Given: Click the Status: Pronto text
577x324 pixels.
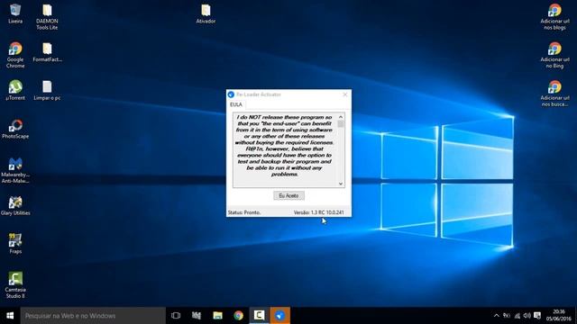Looking at the screenshot, I should 244,212.
